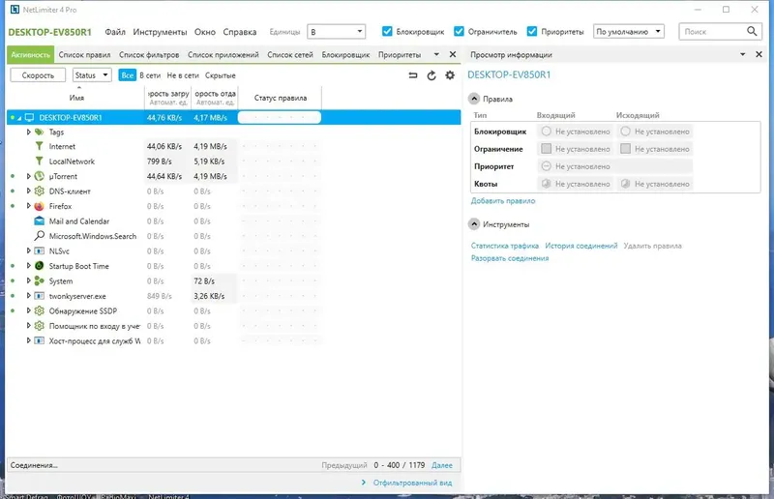Open the Окно menu
The height and width of the screenshot is (499, 774).
click(x=205, y=32)
